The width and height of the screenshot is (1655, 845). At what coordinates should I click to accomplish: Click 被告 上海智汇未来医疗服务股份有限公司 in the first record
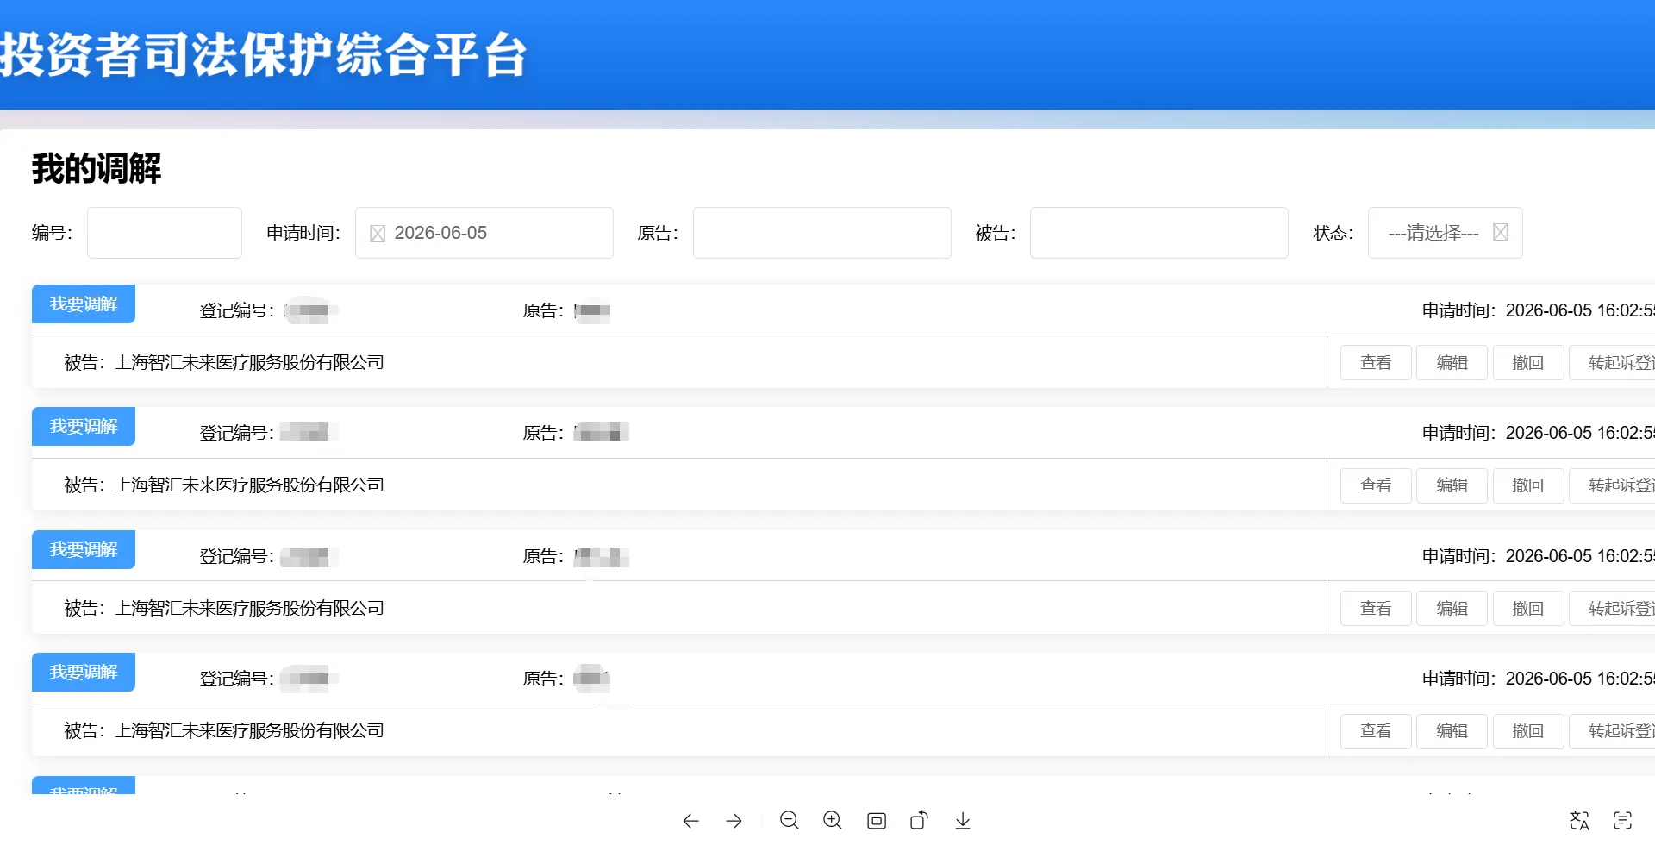[224, 363]
